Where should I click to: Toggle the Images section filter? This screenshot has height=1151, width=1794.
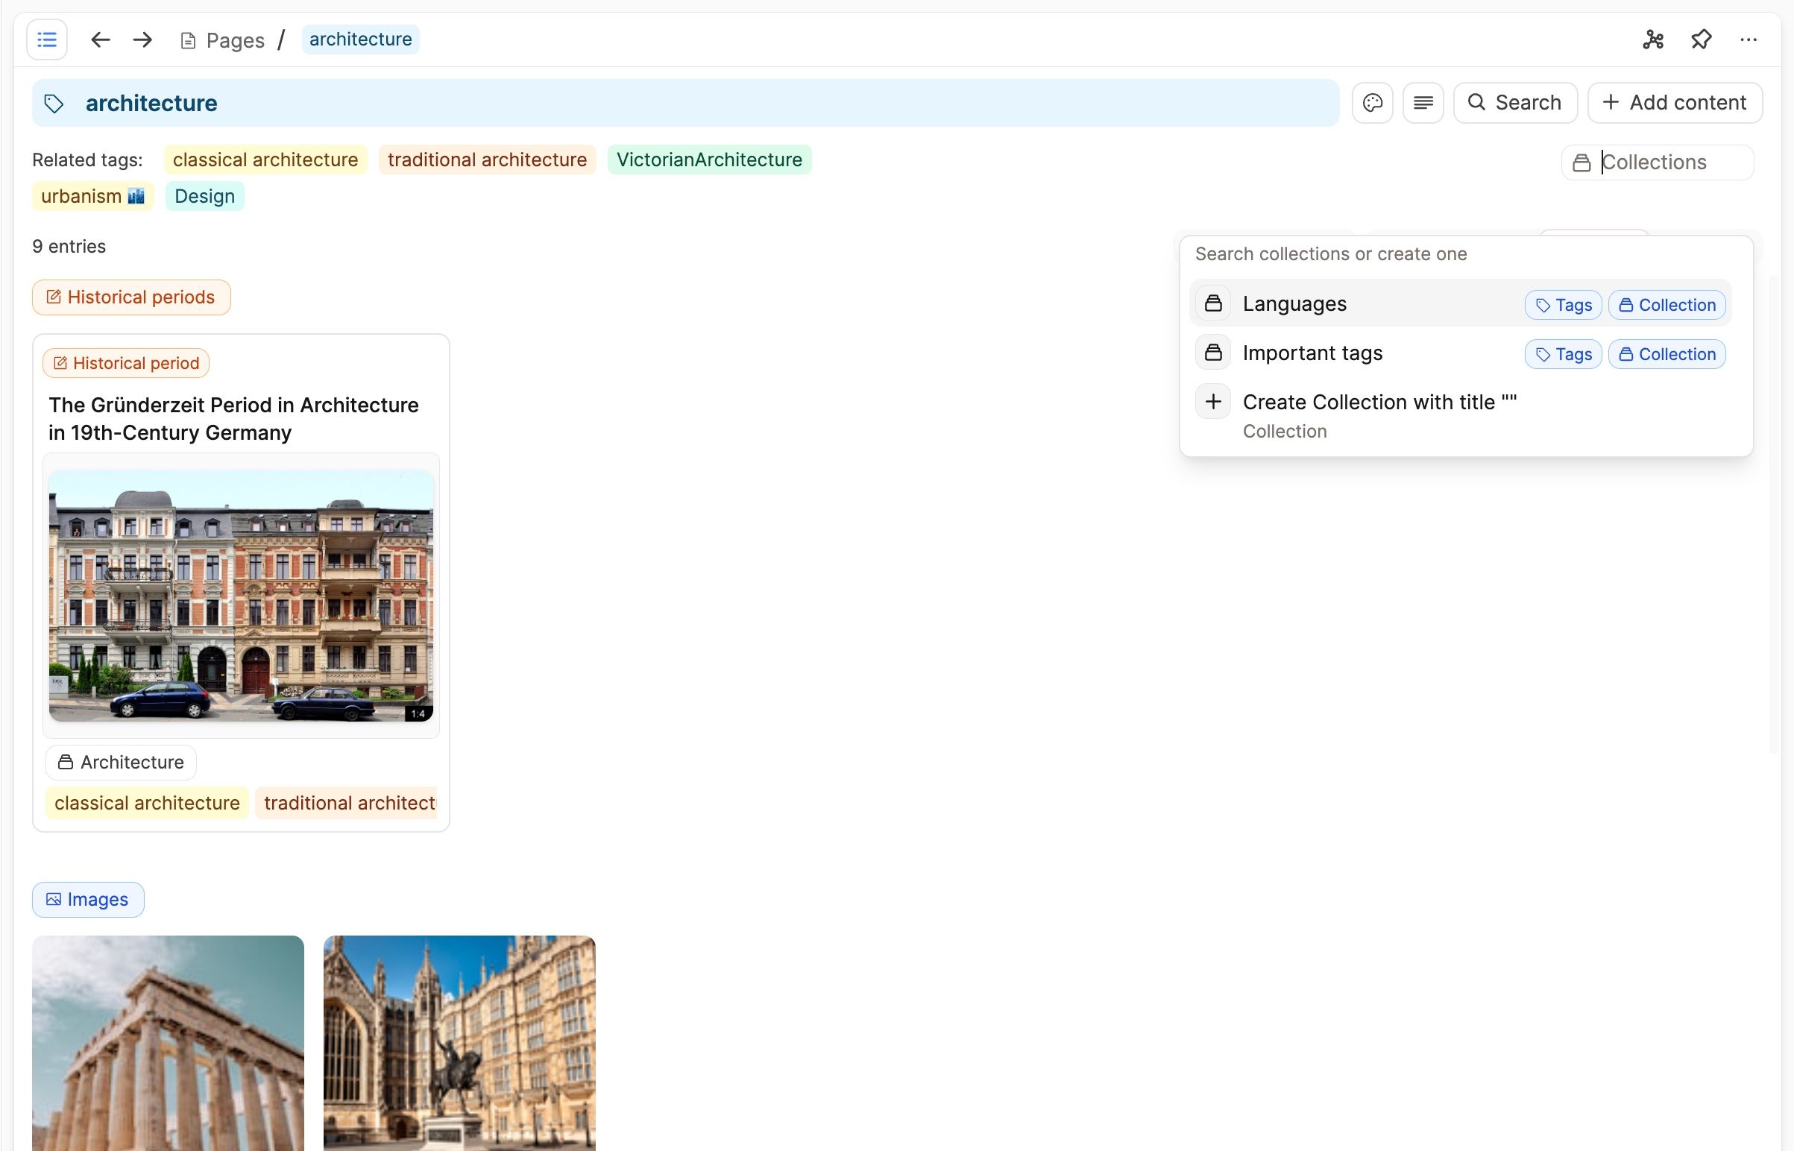pos(87,899)
